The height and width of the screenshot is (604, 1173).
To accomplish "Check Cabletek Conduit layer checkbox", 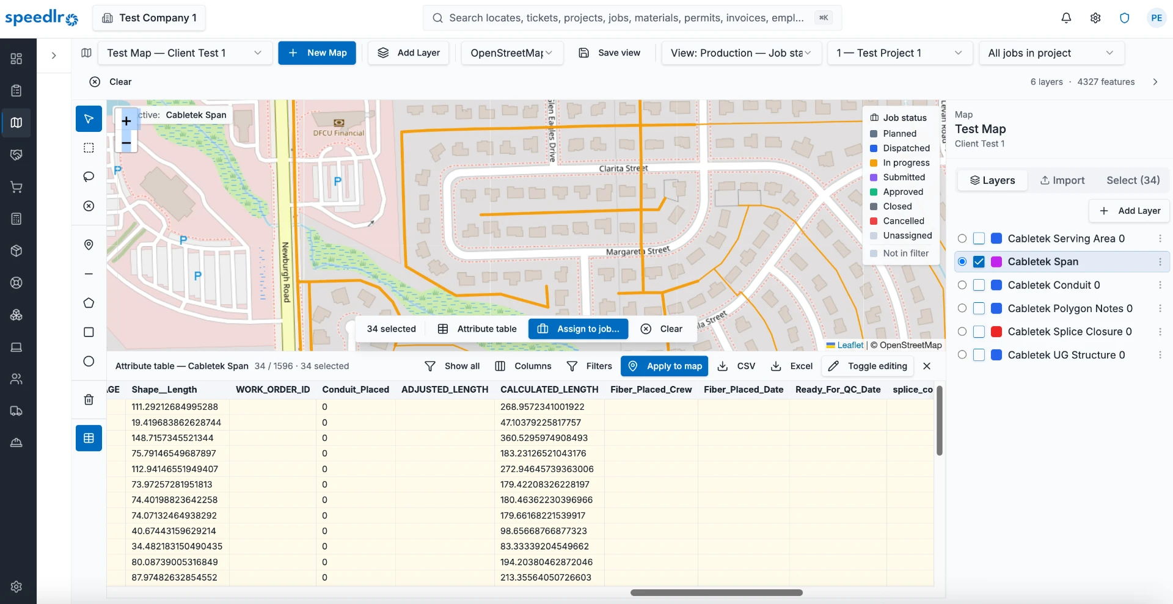I will pos(979,285).
